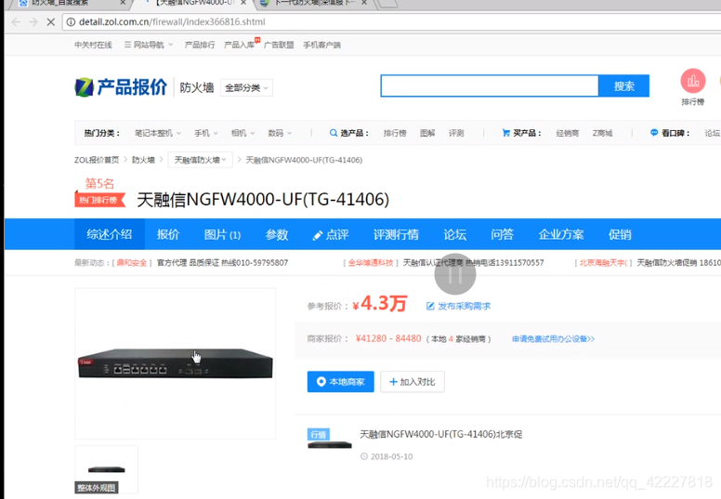The height and width of the screenshot is (499, 721).
Task: Expand the 数码 category dropdown
Action: (280, 133)
